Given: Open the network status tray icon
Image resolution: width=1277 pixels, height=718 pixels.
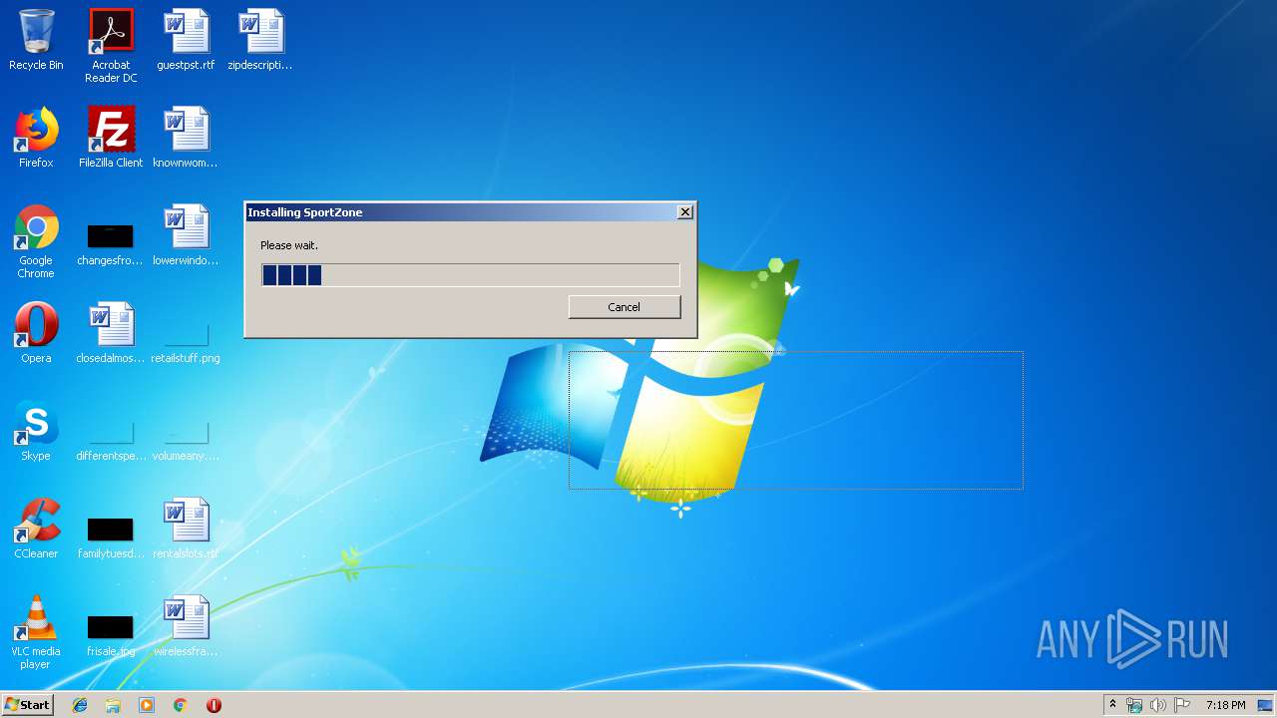Looking at the screenshot, I should [1134, 705].
